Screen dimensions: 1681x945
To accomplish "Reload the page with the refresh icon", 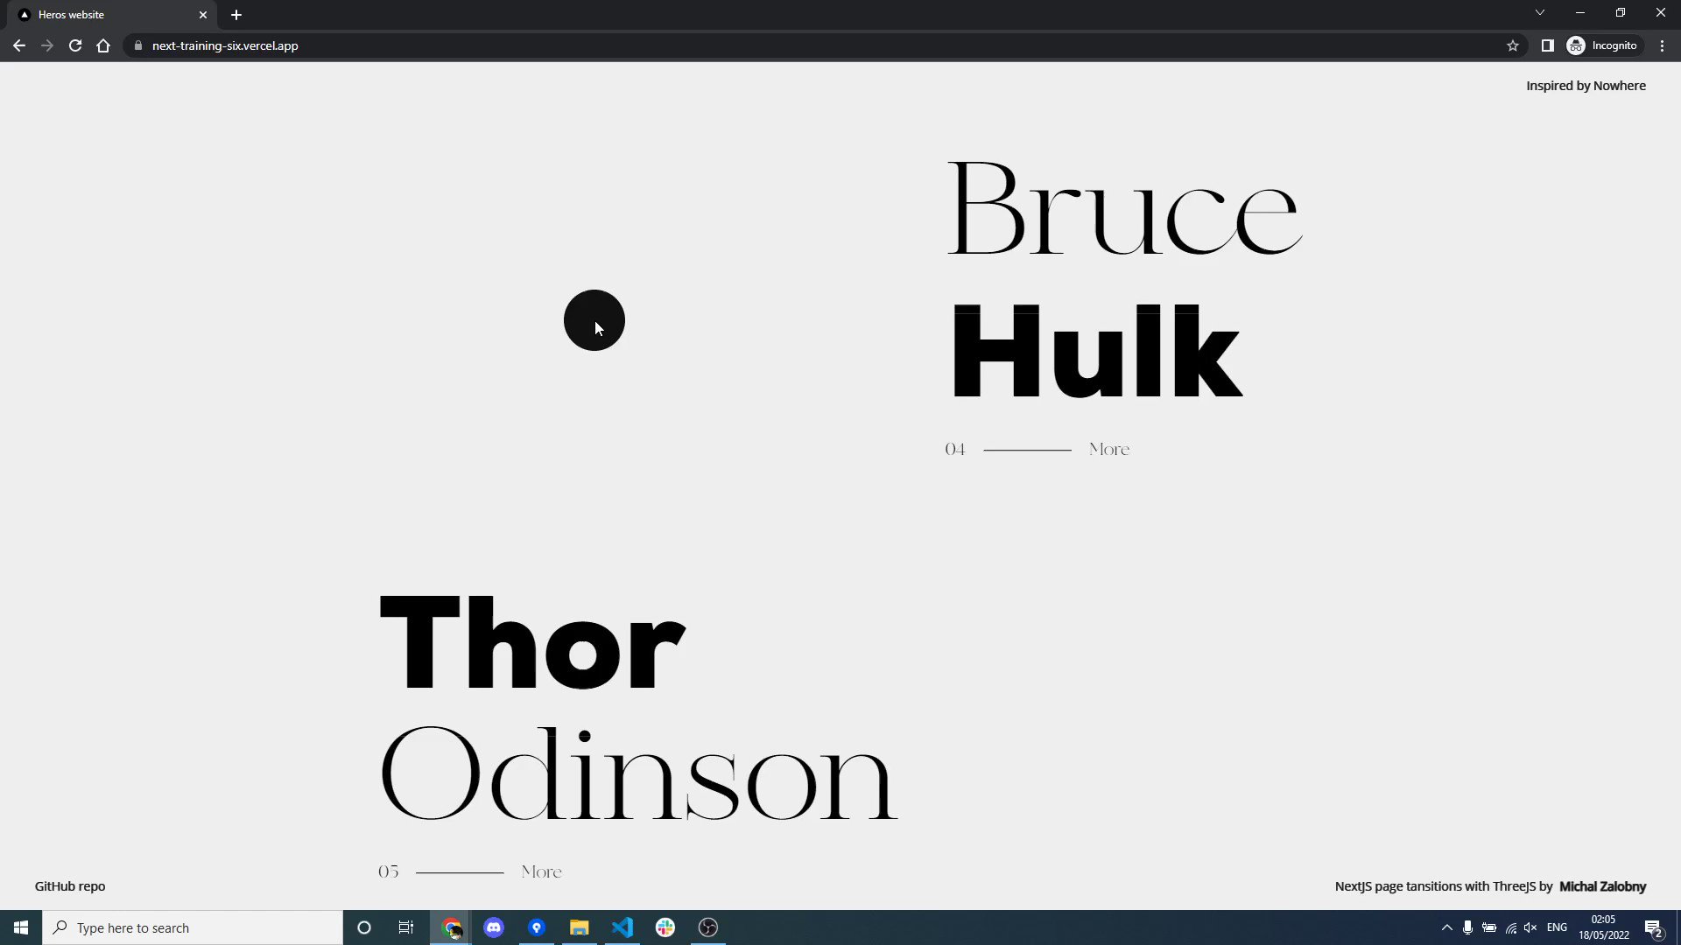I will (x=75, y=45).
